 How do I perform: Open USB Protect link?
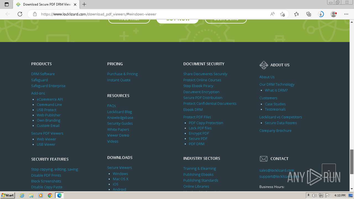46,110
